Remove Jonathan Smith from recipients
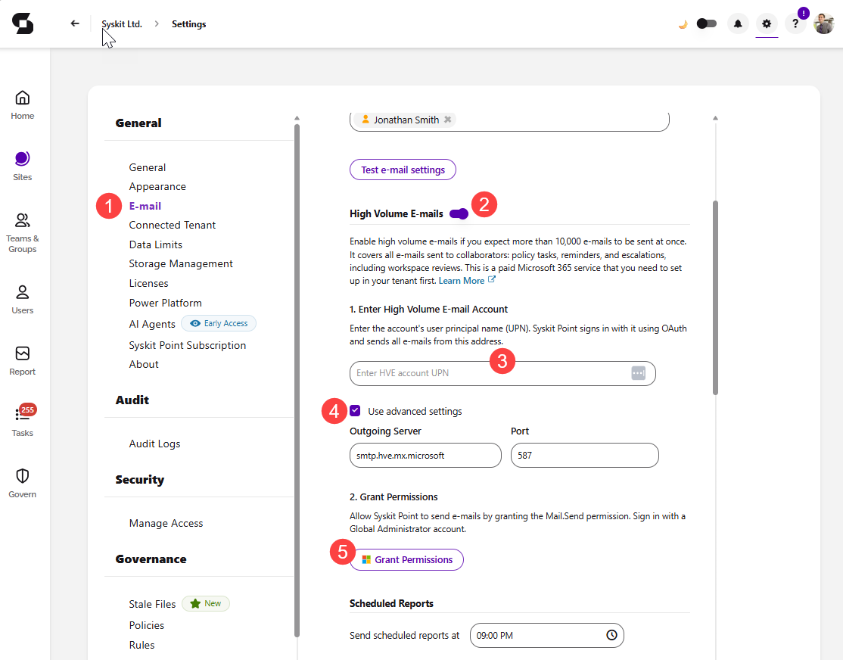The image size is (843, 660). pos(447,120)
